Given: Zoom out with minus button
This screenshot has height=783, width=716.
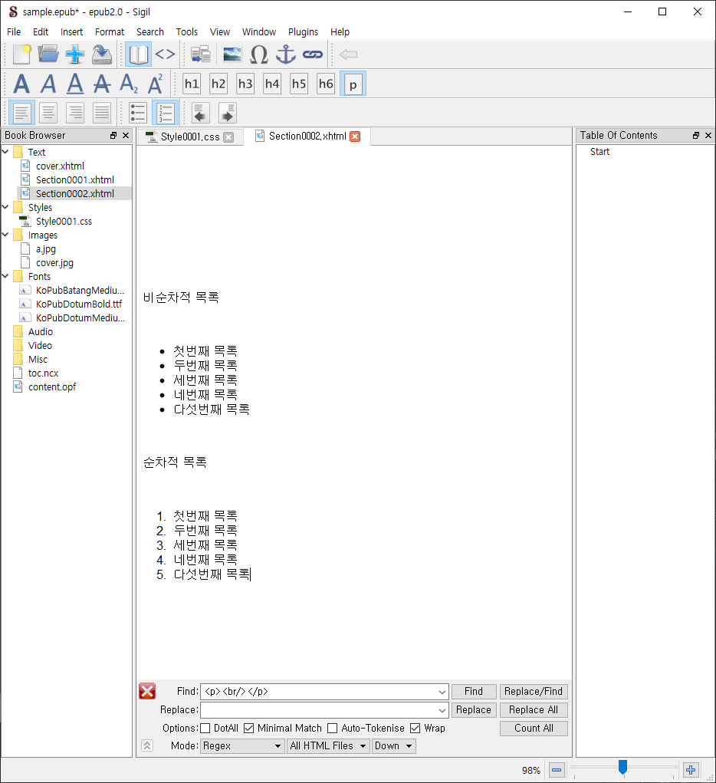Looking at the screenshot, I should [x=557, y=770].
